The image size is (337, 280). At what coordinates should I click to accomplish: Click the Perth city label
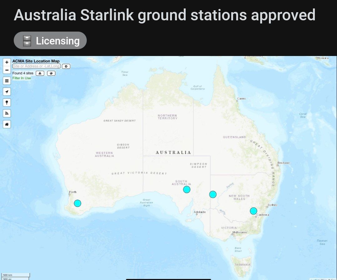click(x=73, y=192)
